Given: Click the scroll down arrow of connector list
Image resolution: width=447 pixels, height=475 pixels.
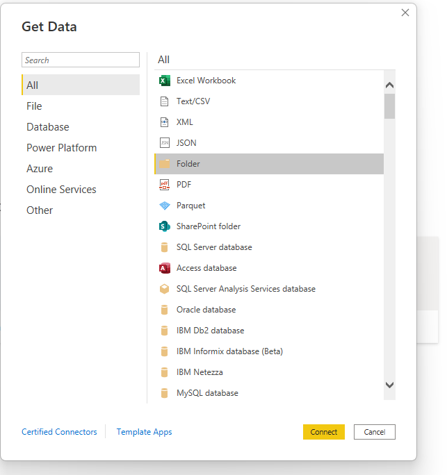Looking at the screenshot, I should click(x=390, y=385).
